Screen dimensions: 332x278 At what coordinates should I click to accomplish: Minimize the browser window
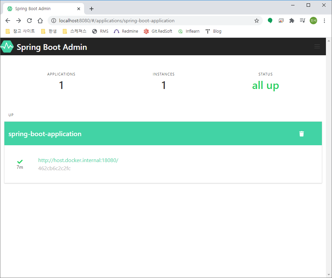[x=293, y=5]
